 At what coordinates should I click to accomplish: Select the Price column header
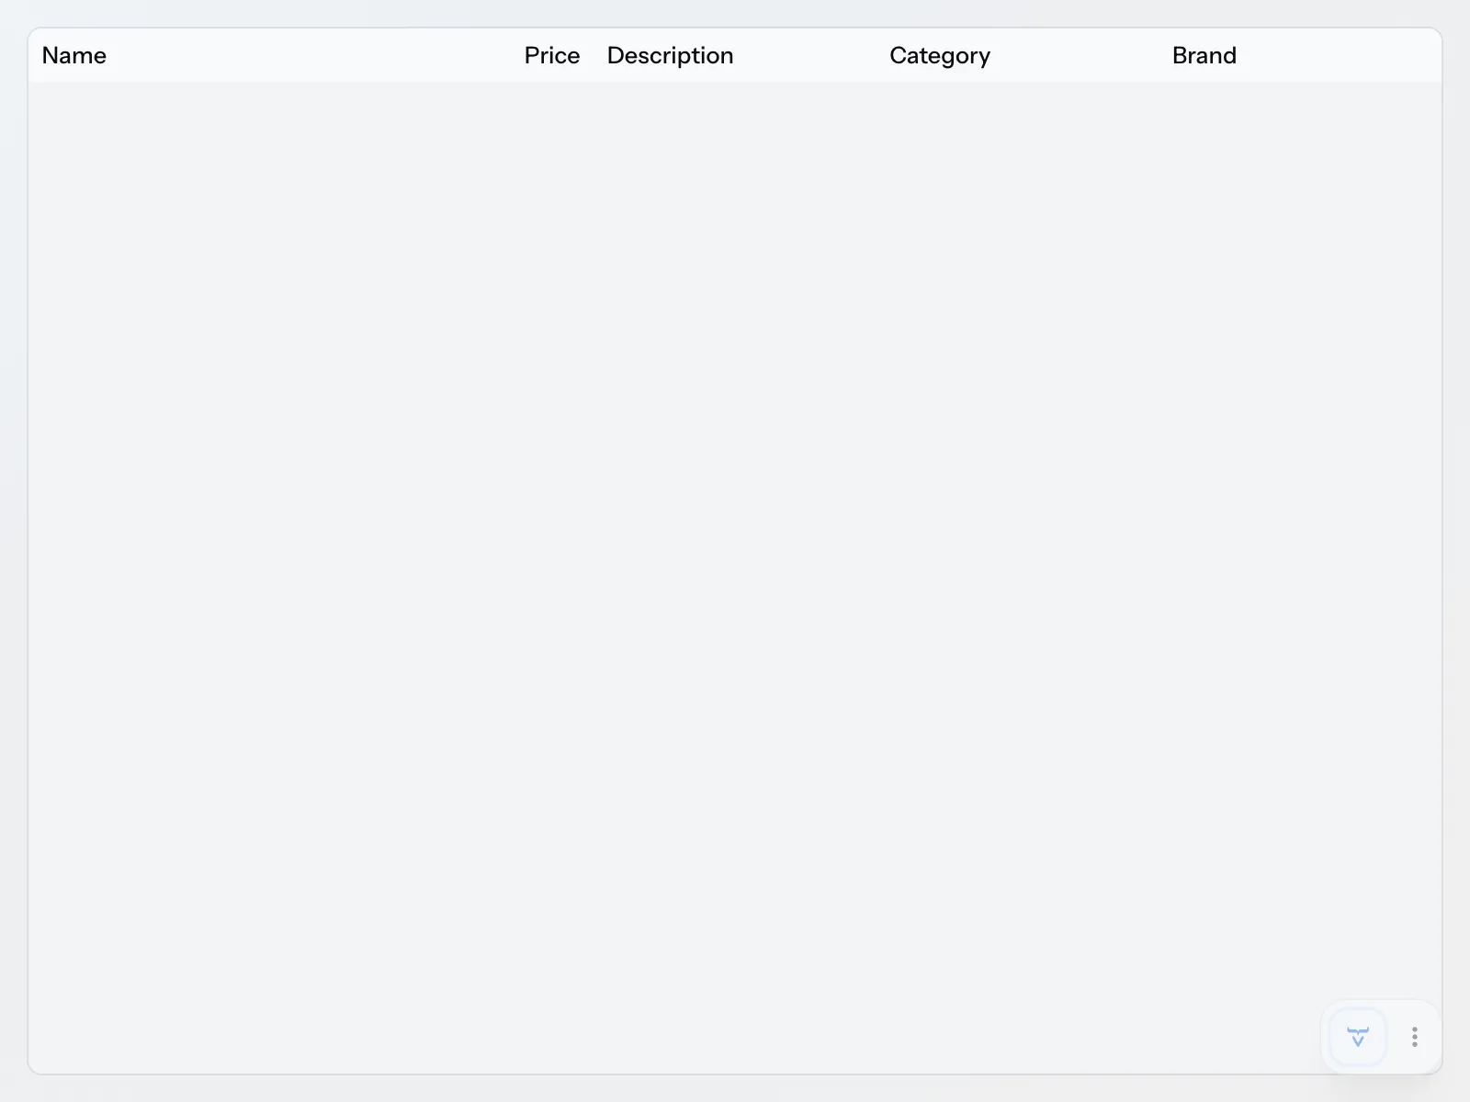point(552,56)
